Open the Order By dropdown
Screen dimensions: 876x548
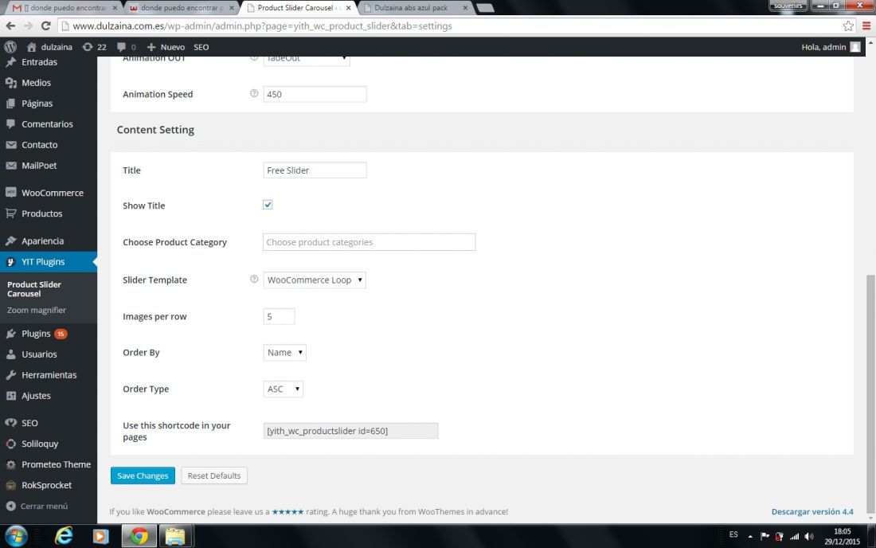[285, 353]
